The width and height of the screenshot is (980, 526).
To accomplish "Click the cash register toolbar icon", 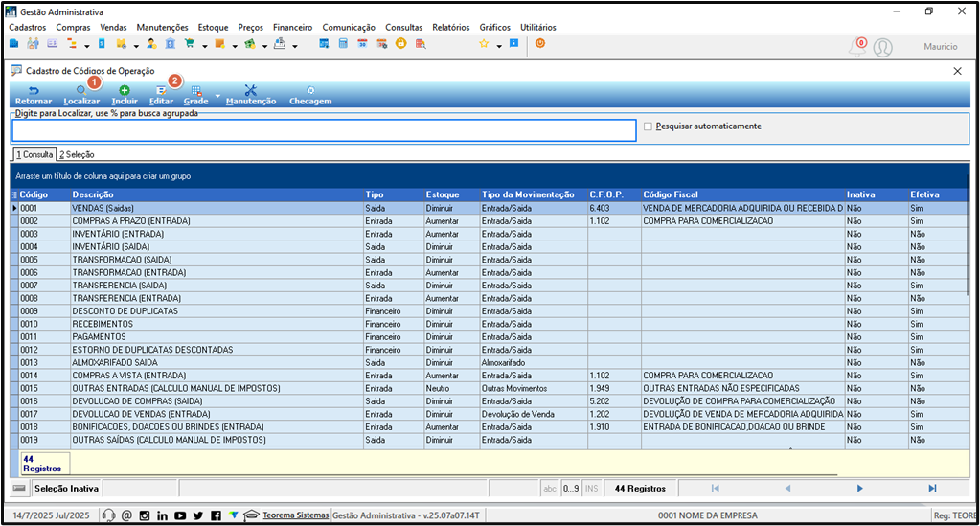I will (280, 44).
